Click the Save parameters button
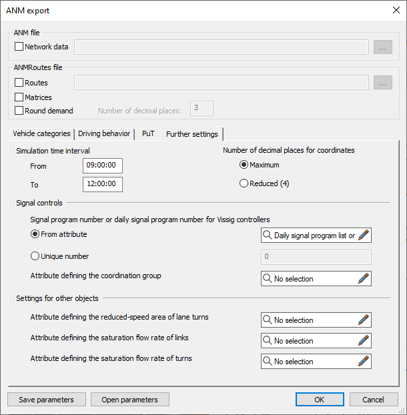The width and height of the screenshot is (407, 415). 47,400
